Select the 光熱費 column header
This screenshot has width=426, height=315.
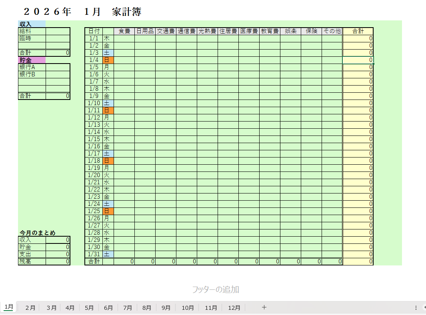pyautogui.click(x=207, y=31)
